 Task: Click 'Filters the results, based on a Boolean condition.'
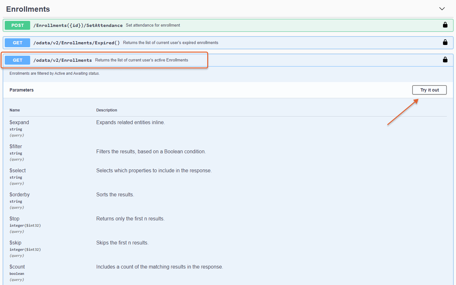(x=151, y=152)
